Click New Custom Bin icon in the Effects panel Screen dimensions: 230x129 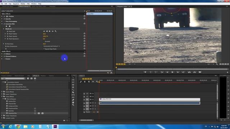pos(64,120)
